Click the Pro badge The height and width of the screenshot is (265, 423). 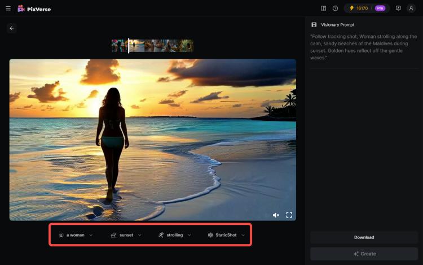click(x=380, y=8)
